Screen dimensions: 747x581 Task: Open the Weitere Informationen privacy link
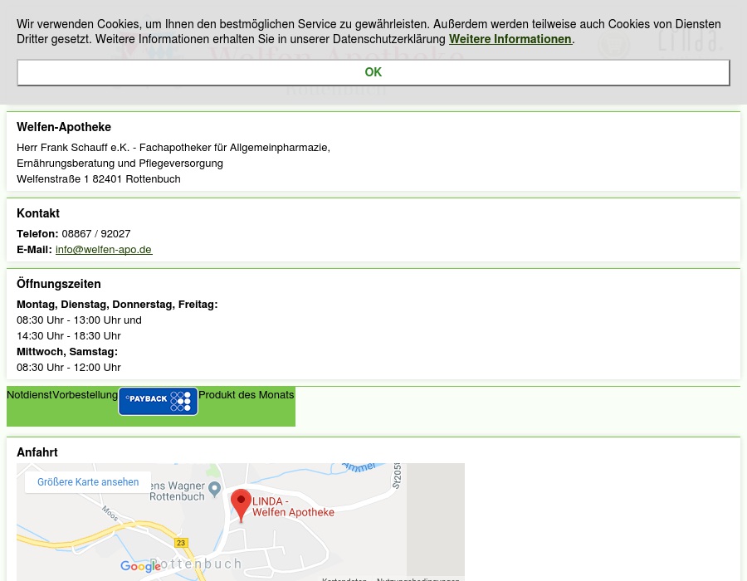510,39
